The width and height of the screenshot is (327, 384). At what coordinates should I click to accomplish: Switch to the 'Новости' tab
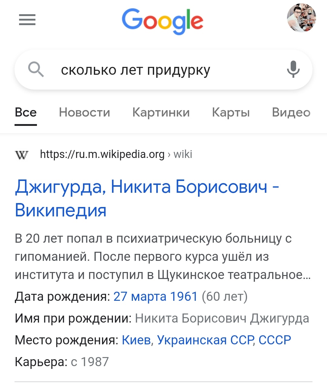click(84, 113)
